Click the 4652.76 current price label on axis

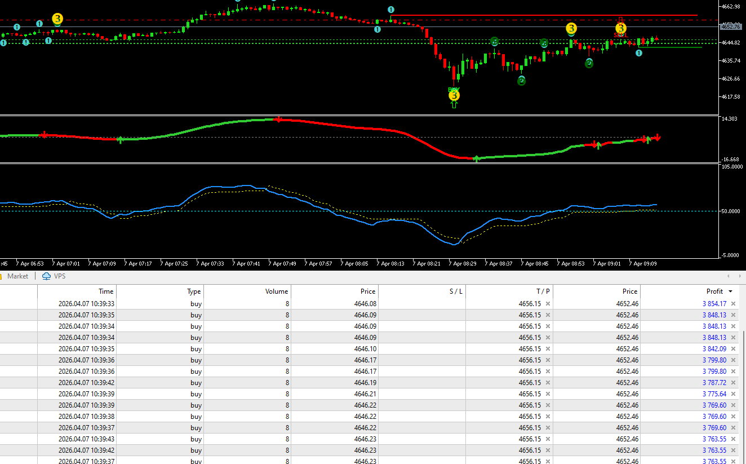click(x=731, y=26)
